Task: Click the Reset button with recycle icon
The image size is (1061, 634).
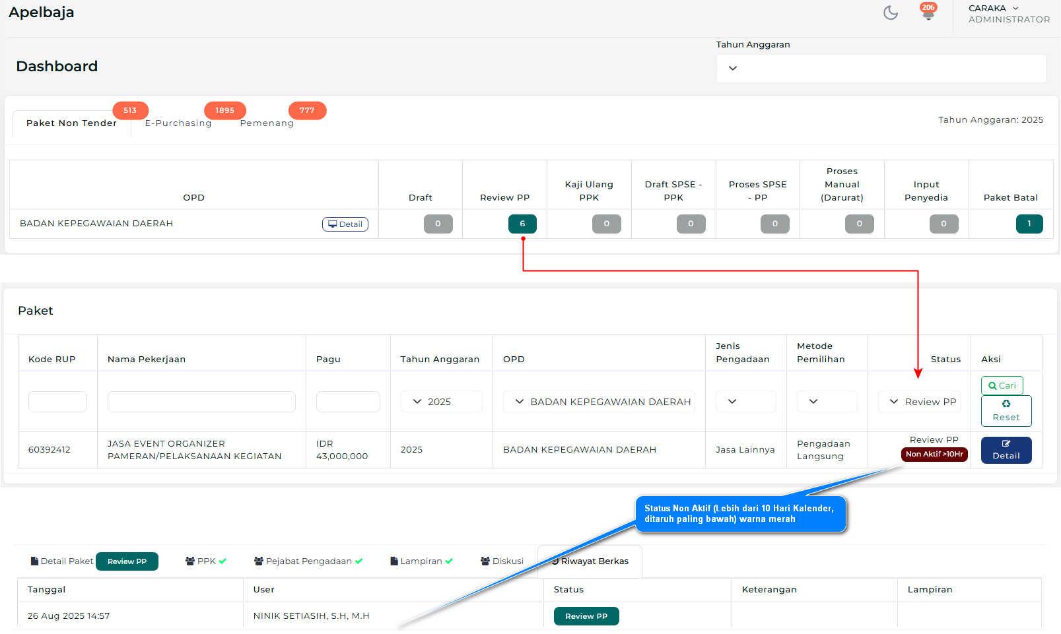Action: 1006,411
